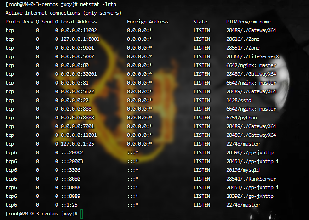This screenshot has width=309, height=220.
Task: Click the Recv-Q column header
Action: pyautogui.click(x=31, y=22)
